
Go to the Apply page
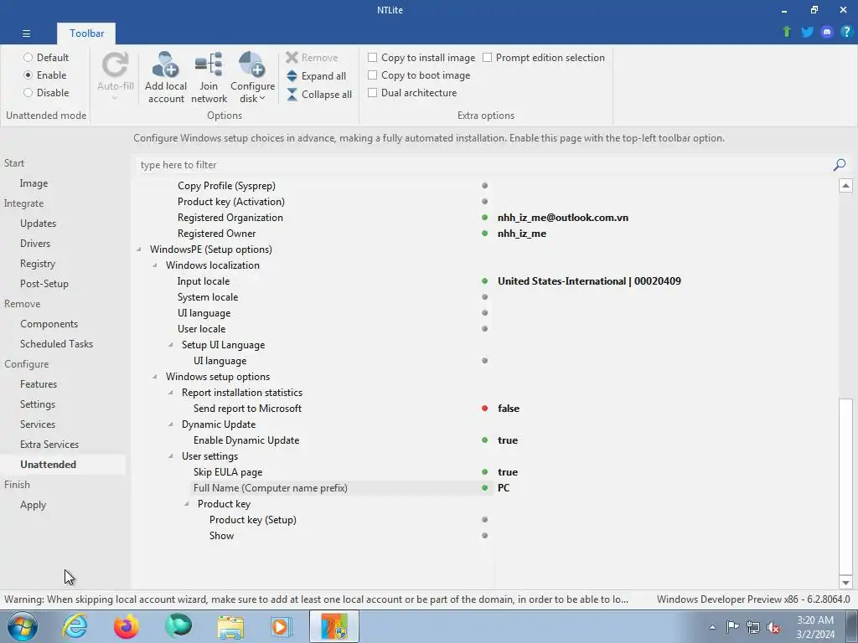point(33,505)
